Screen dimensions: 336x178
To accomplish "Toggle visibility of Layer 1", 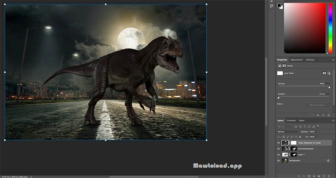I will tap(278, 154).
